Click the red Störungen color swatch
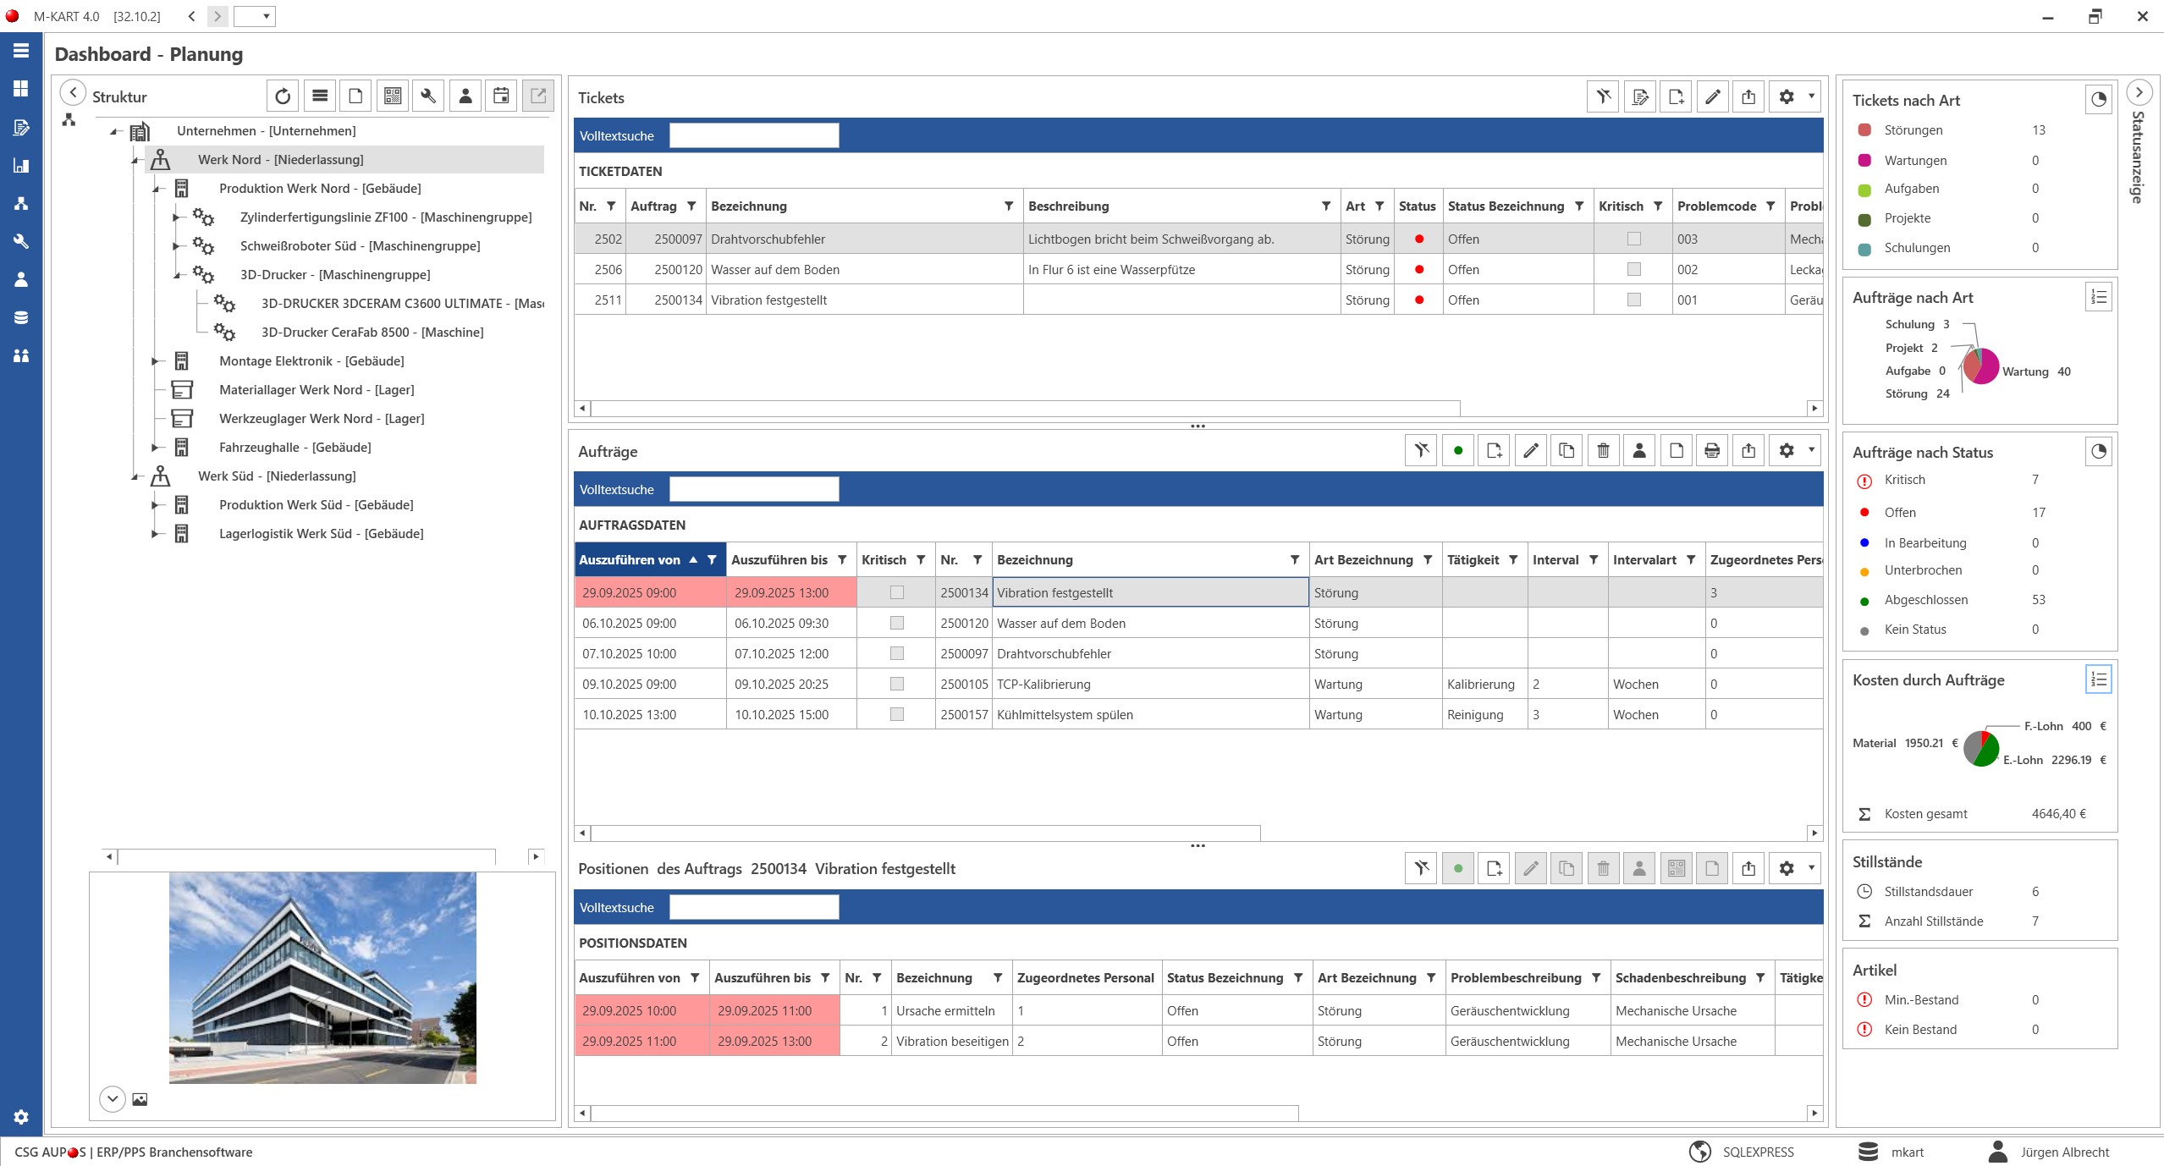The image size is (2164, 1166). click(1864, 130)
